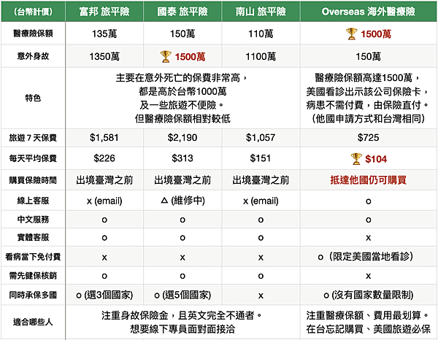Click the 看病當下免付費 row label
The image size is (438, 340).
[33, 257]
